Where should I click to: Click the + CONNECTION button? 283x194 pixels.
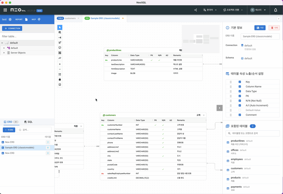click(x=12, y=28)
